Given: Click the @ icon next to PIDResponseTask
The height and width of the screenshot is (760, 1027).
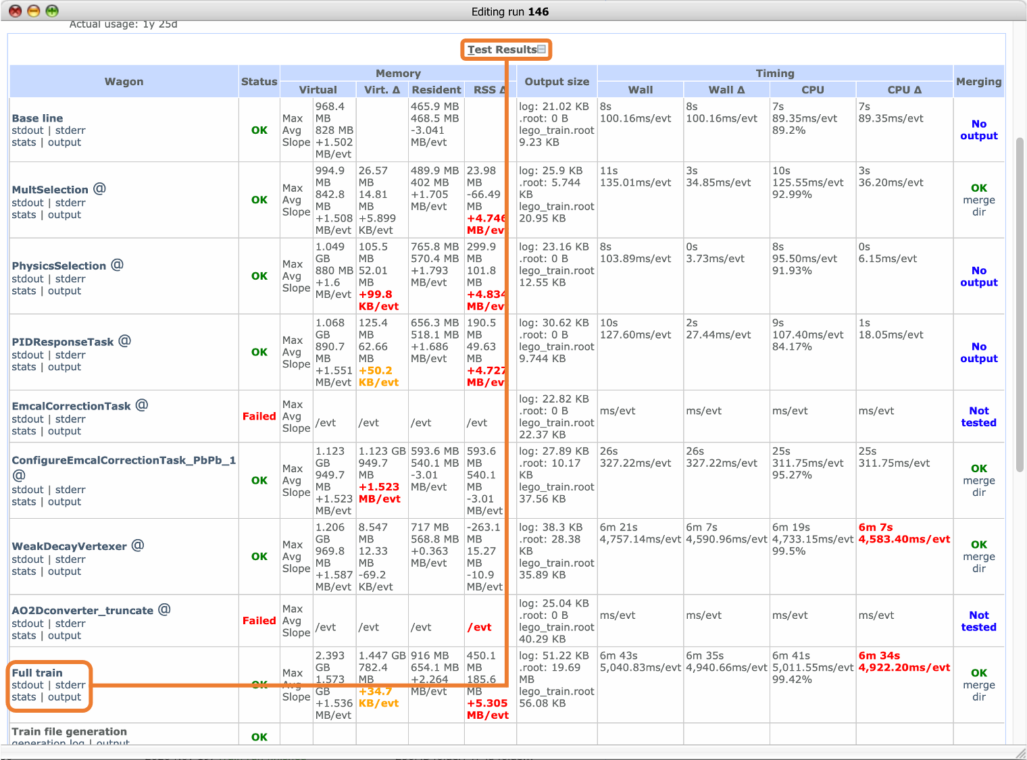Looking at the screenshot, I should (x=124, y=341).
